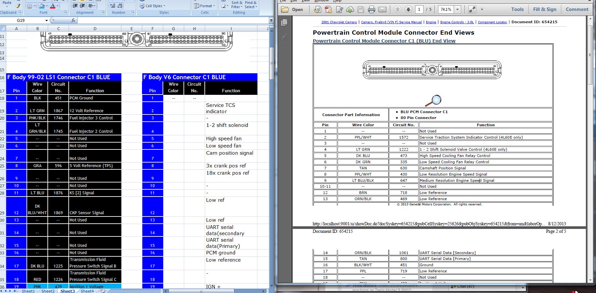Open the Sort & Filter dropdown
596x293 pixels.
pyautogui.click(x=237, y=5)
